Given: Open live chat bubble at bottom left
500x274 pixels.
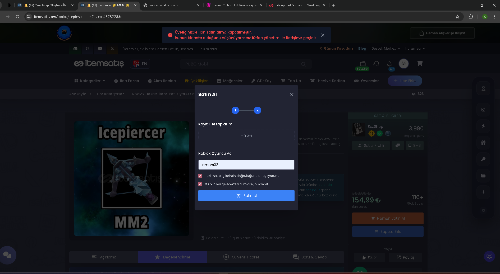Looking at the screenshot, I should click(7, 255).
